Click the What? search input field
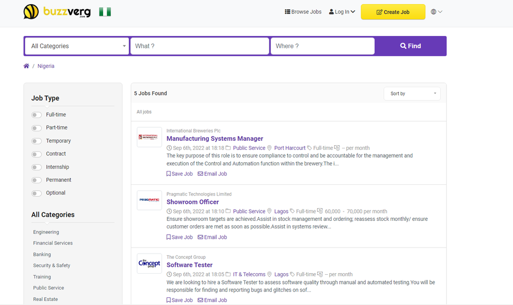This screenshot has width=513, height=305. pos(200,46)
